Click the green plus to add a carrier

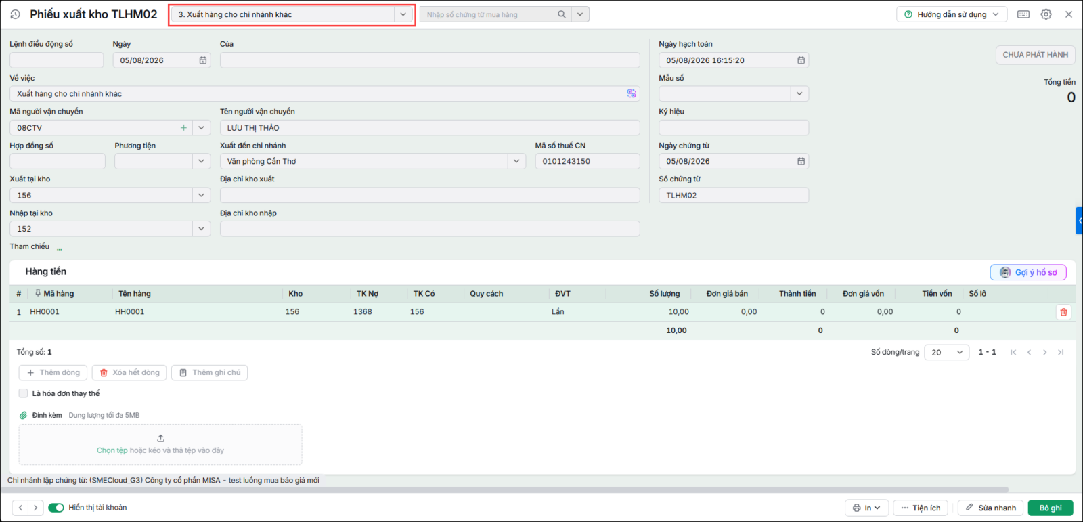click(183, 127)
